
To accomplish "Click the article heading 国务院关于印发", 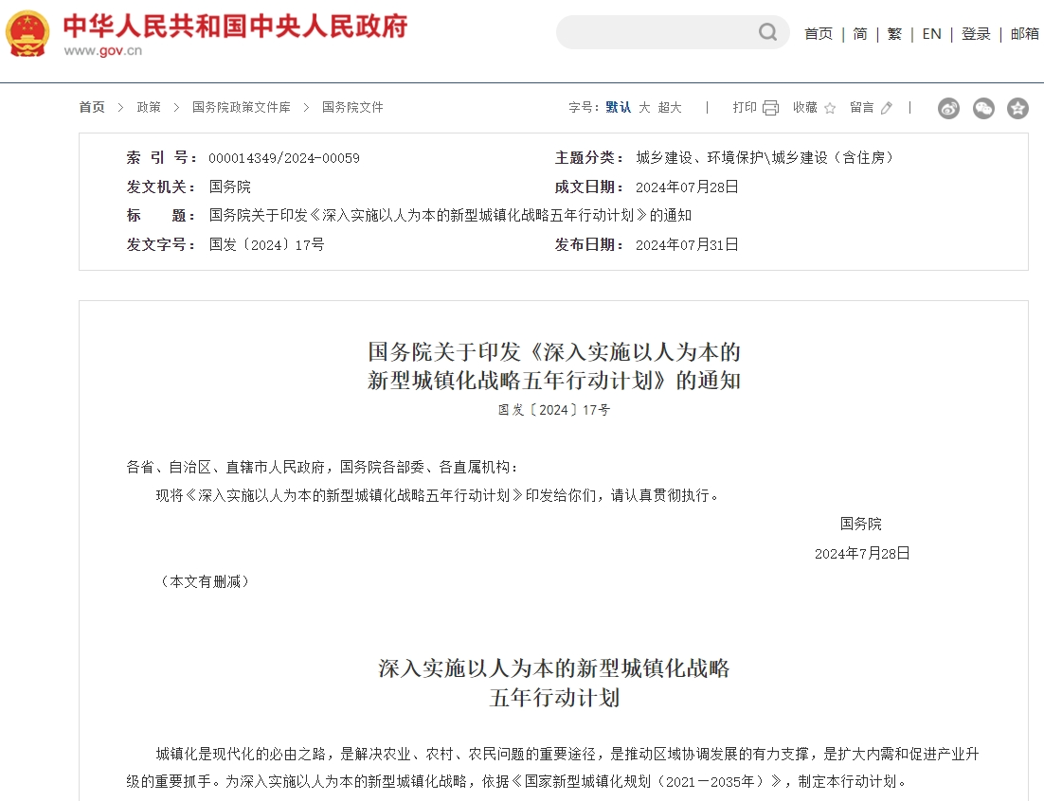I will pyautogui.click(x=554, y=365).
